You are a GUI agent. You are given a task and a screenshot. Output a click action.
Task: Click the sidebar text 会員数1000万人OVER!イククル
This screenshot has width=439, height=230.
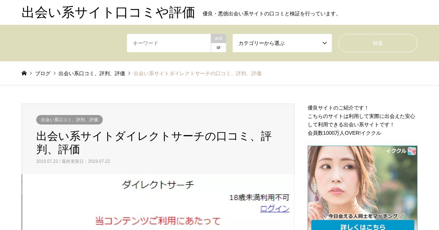click(344, 133)
